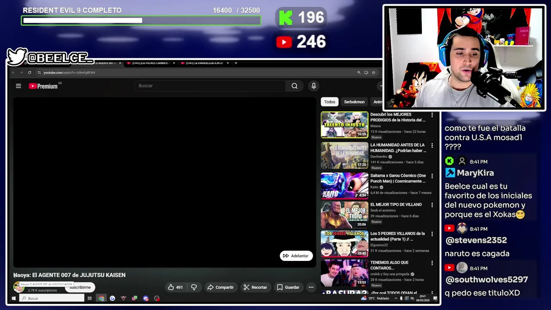Open the Kaito Saitama video thumbnail
551x310 pixels.
344,186
